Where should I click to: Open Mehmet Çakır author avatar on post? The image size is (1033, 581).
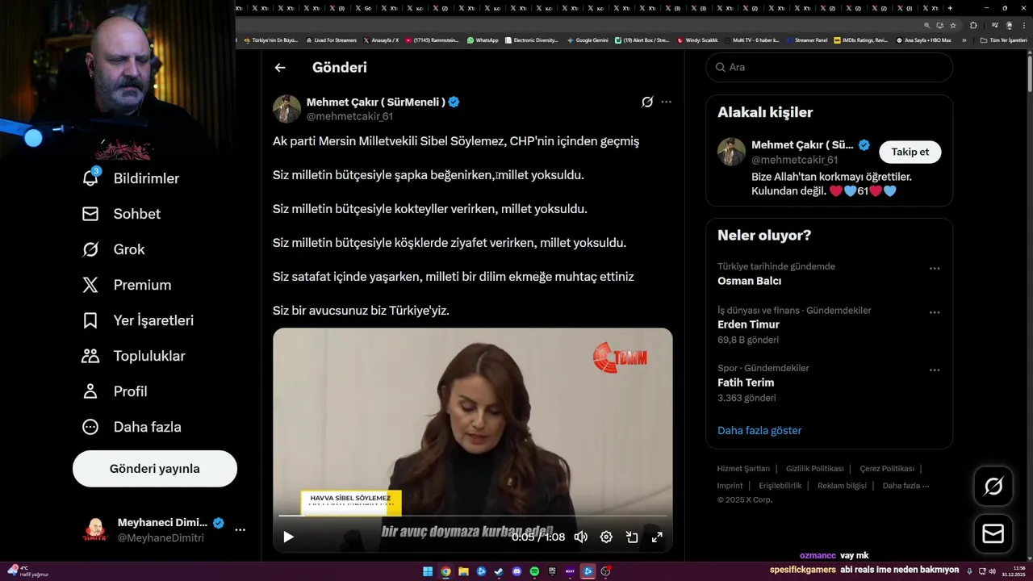286,109
